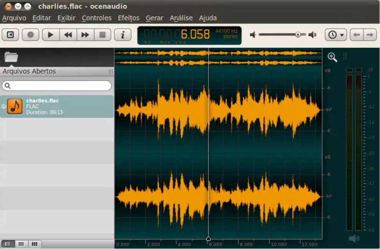Rewind playback with the double-left arrows
The image size is (380, 249).
[x=68, y=35]
